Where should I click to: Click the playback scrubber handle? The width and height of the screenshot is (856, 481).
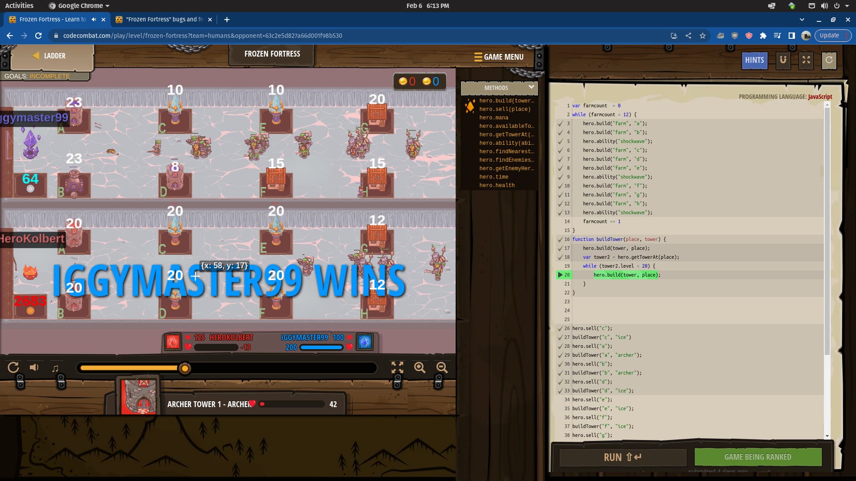(x=185, y=368)
